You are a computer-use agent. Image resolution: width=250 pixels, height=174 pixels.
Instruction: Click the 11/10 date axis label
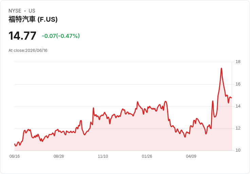click(x=103, y=156)
